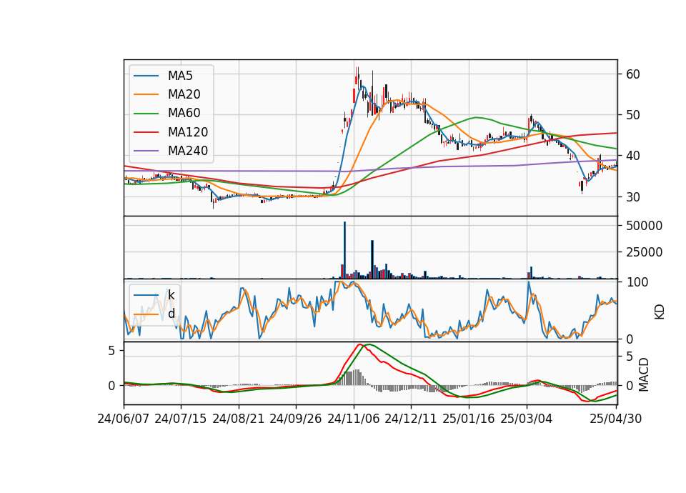The image size is (686, 493).
Task: Click the KD axis label
Action: point(660,312)
